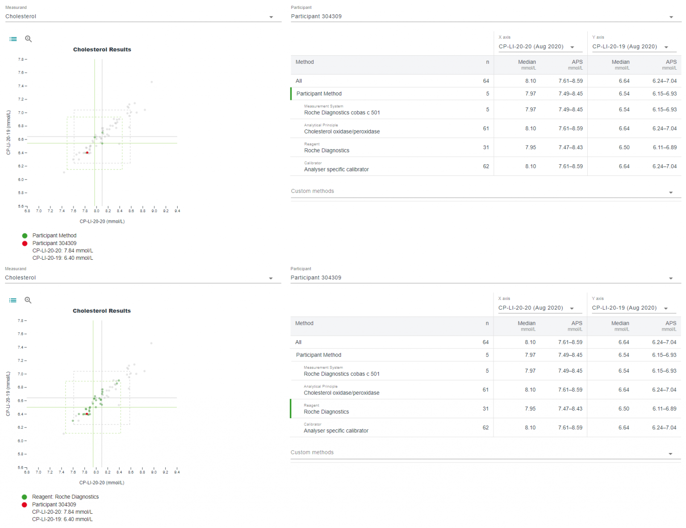Click 'Reagent: Roche Diagnostics' legend label
This screenshot has width=686, height=528.
[x=65, y=497]
